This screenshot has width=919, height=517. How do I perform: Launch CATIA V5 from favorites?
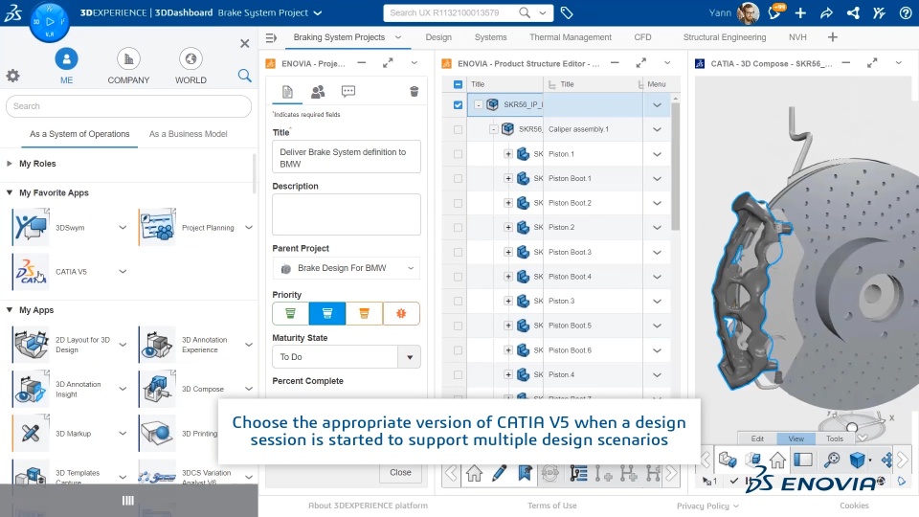pyautogui.click(x=31, y=271)
